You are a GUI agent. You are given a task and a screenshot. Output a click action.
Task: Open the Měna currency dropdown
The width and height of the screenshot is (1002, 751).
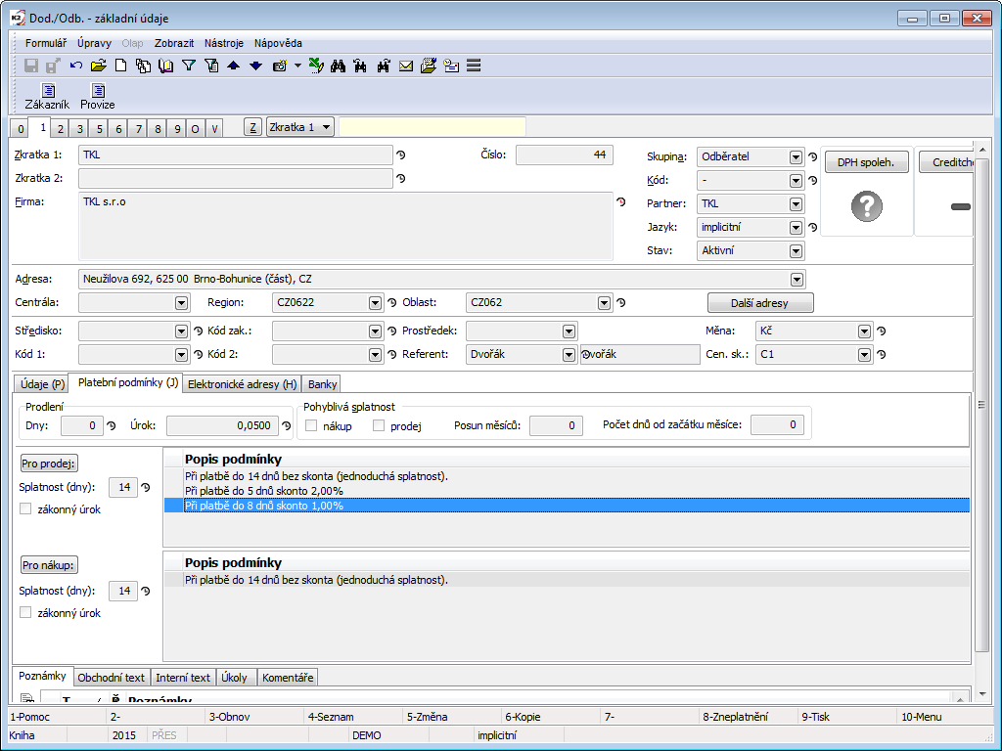click(x=864, y=331)
